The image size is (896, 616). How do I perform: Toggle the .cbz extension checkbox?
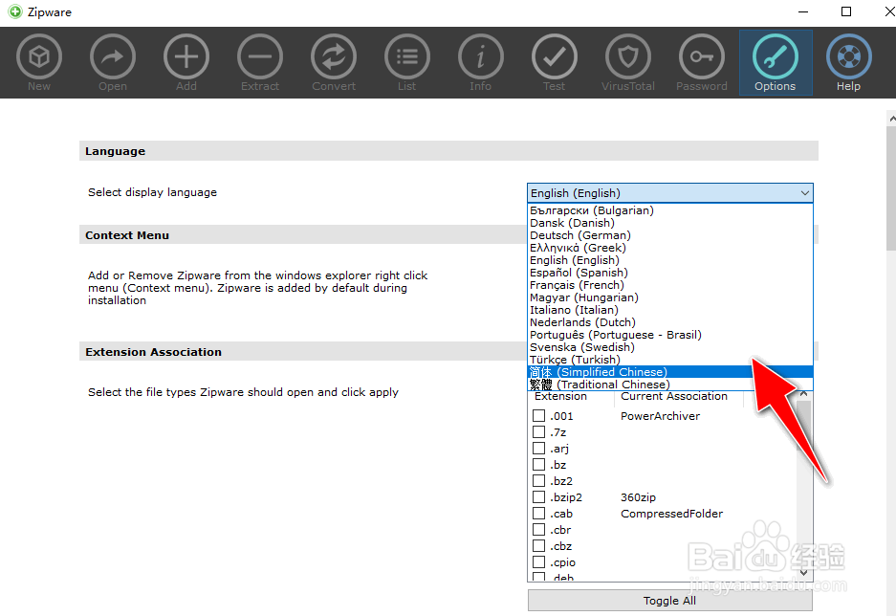tap(539, 546)
